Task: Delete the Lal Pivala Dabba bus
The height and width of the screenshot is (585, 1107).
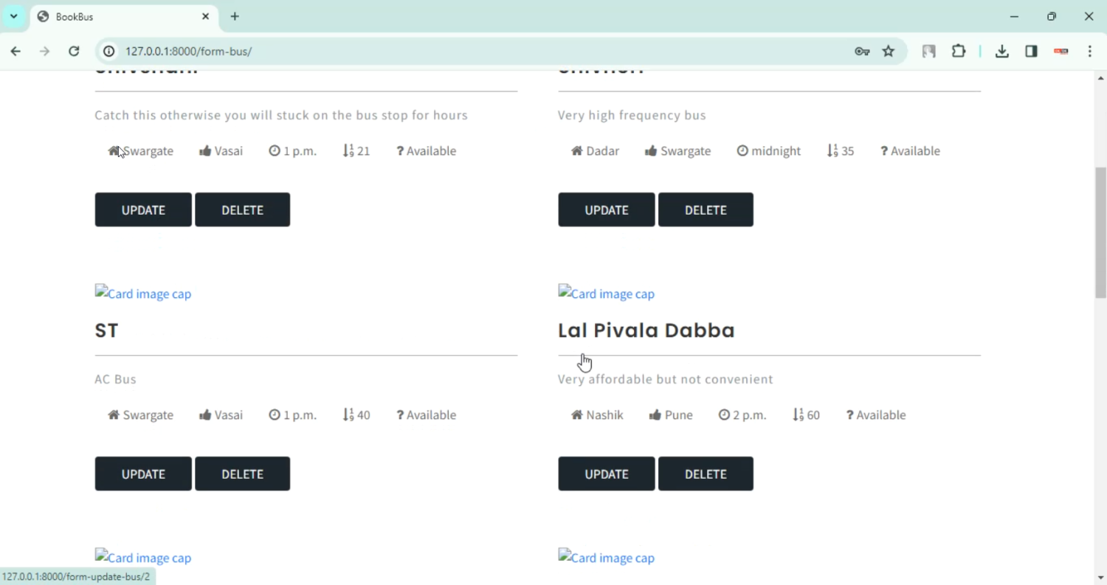Action: (706, 474)
